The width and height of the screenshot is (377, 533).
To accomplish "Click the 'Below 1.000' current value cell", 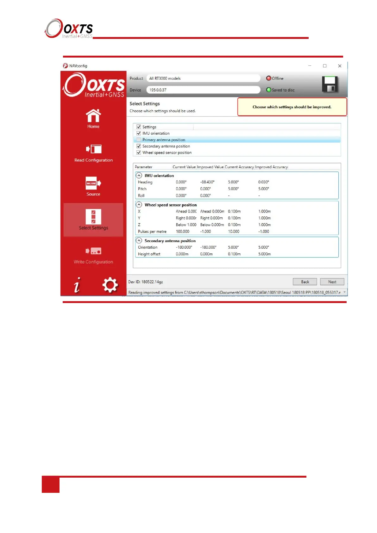I will [186, 225].
